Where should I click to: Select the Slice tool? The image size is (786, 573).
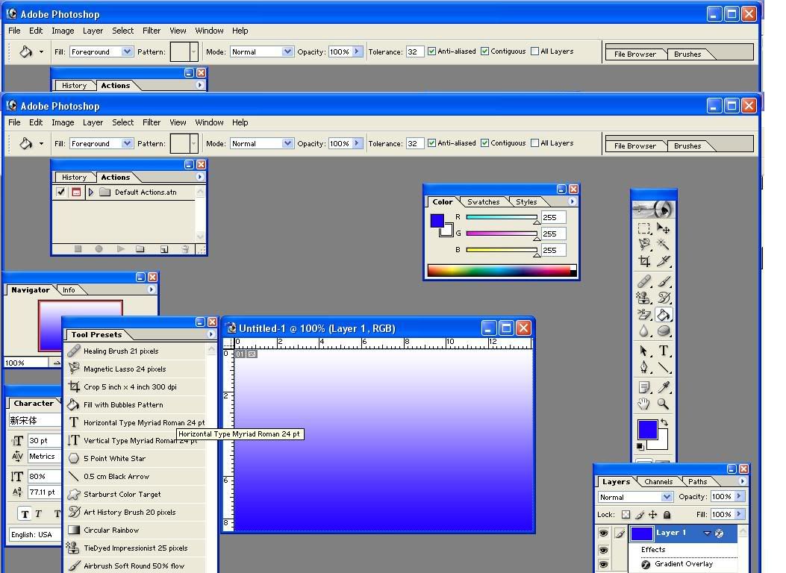[663, 261]
